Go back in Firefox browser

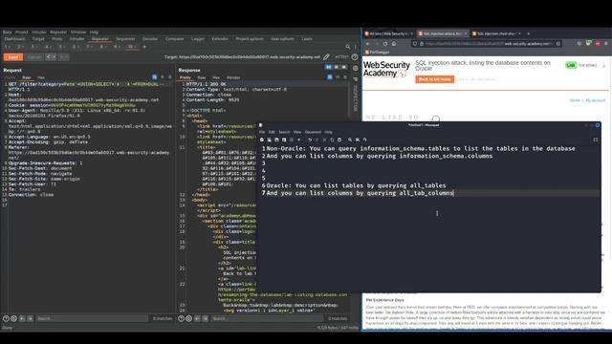pyautogui.click(x=367, y=44)
